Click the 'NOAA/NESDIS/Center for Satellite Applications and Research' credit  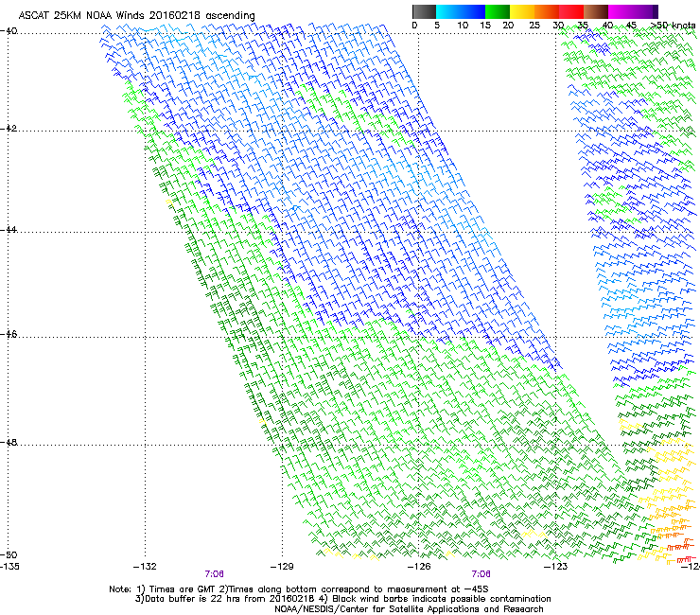(409, 609)
